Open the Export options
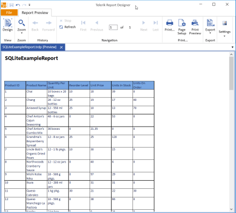236x213 pixels. (210, 26)
